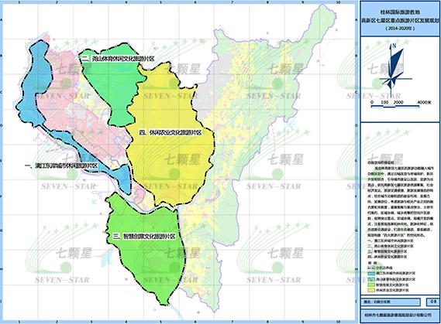Click the map label starting with 二
Image resolution: width=441 pixels, height=324 pixels.
coord(118,59)
